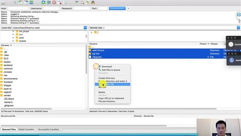Open the directory listing filters icon
Image resolution: width=241 pixels, height=136 pixels.
pyautogui.click(x=77, y=3)
